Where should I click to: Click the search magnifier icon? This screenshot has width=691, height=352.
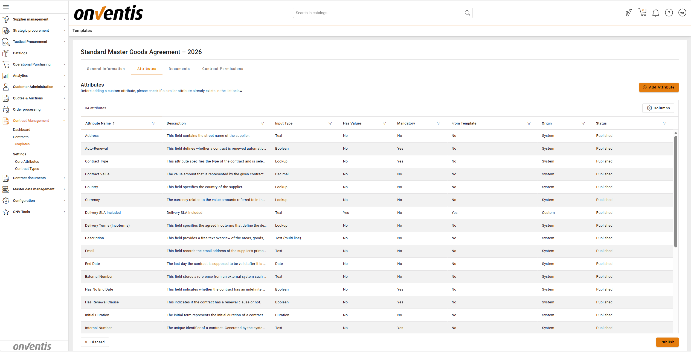467,13
